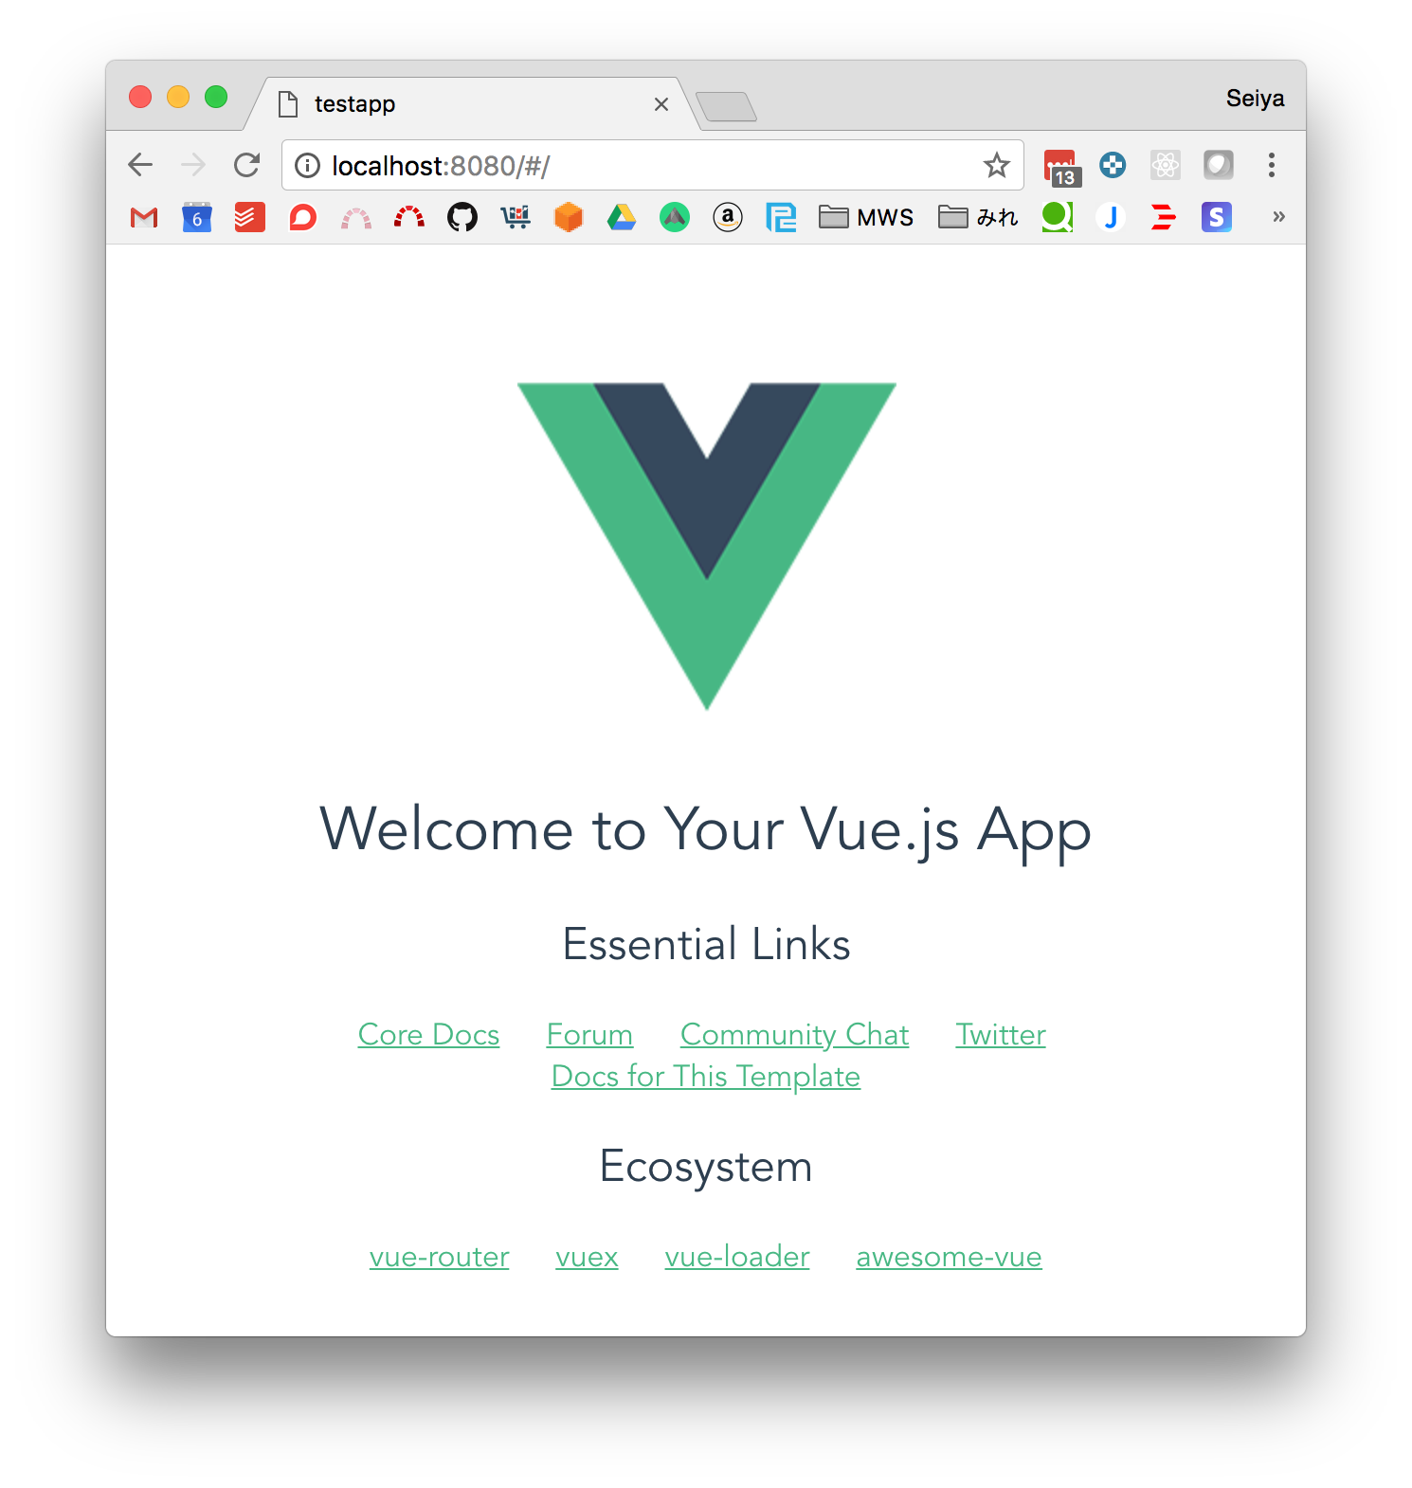Go back to the previous page
1412x1488 pixels.
point(140,165)
